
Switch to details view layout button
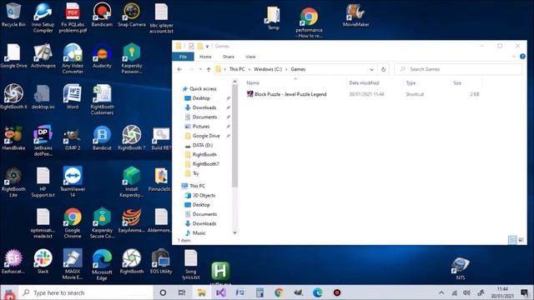pos(512,240)
